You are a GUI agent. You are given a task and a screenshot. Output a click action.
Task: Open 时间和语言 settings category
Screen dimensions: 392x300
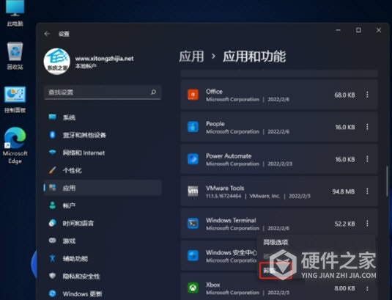pyautogui.click(x=103, y=223)
